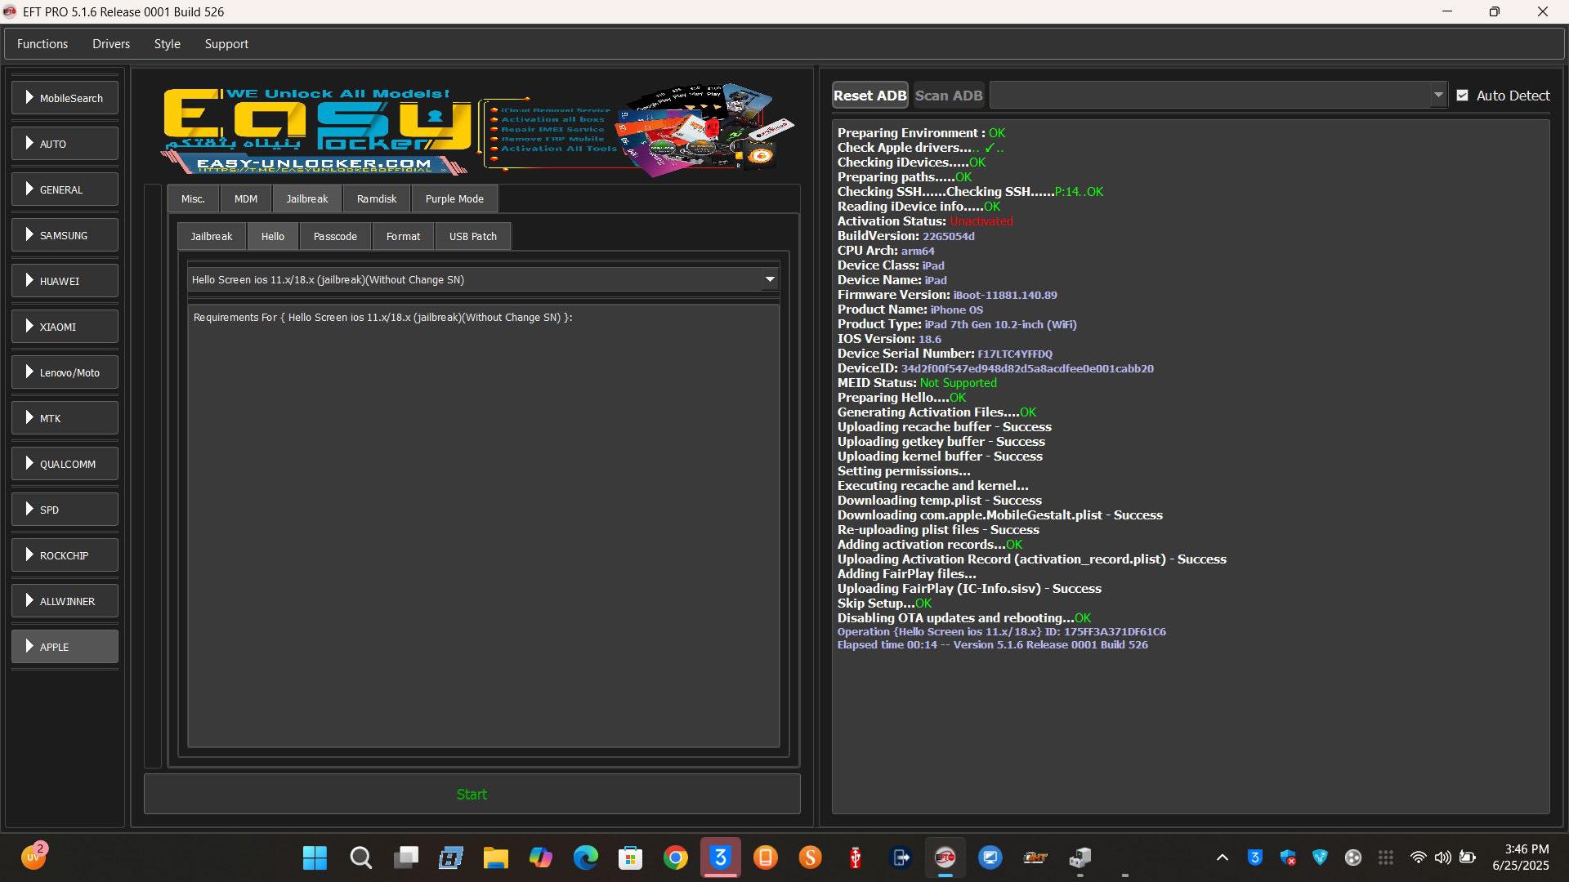Switch to the Misc. tab
The width and height of the screenshot is (1569, 882).
coord(193,199)
